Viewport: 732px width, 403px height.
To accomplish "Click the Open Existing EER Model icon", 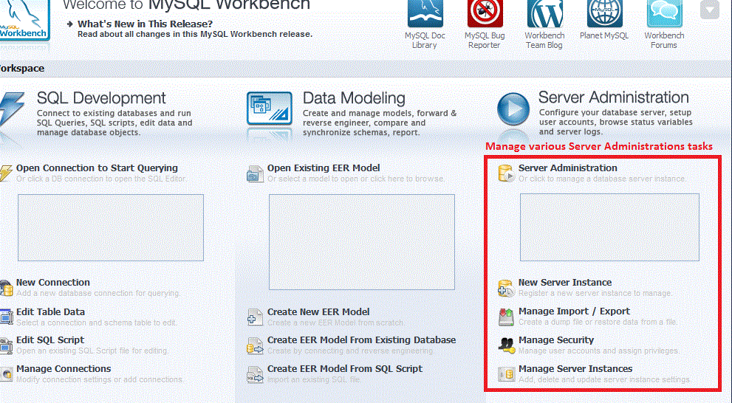I will point(255,173).
